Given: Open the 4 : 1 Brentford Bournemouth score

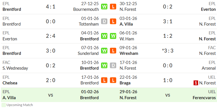Looking at the screenshot, I should point(51,7).
